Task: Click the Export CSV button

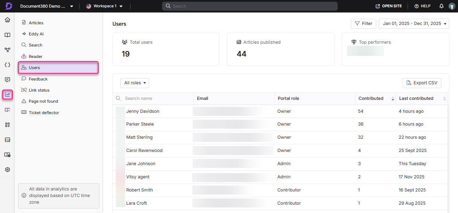Action: 422,83
